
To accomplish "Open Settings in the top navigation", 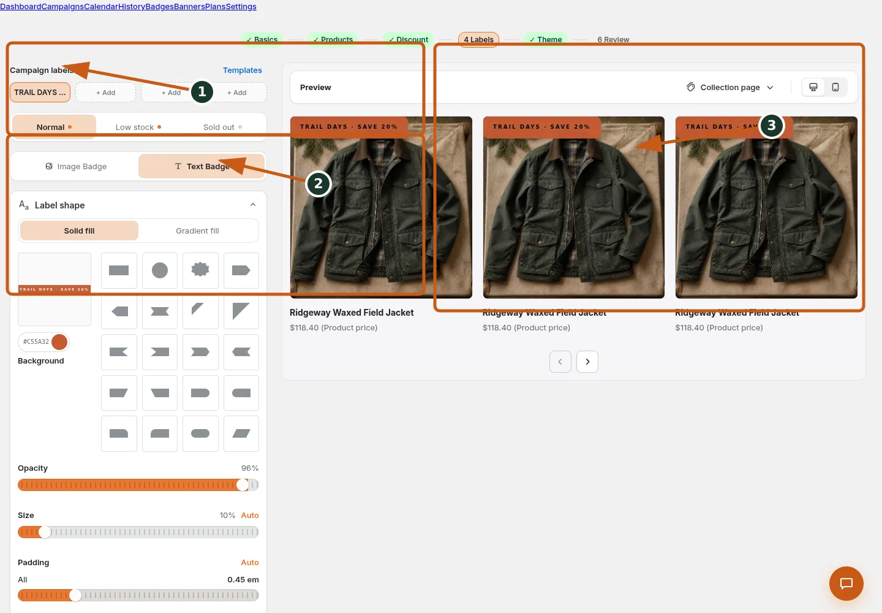I will point(241,7).
